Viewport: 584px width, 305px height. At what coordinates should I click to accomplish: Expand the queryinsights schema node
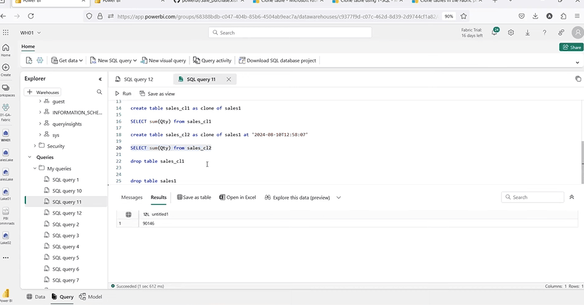tap(40, 123)
